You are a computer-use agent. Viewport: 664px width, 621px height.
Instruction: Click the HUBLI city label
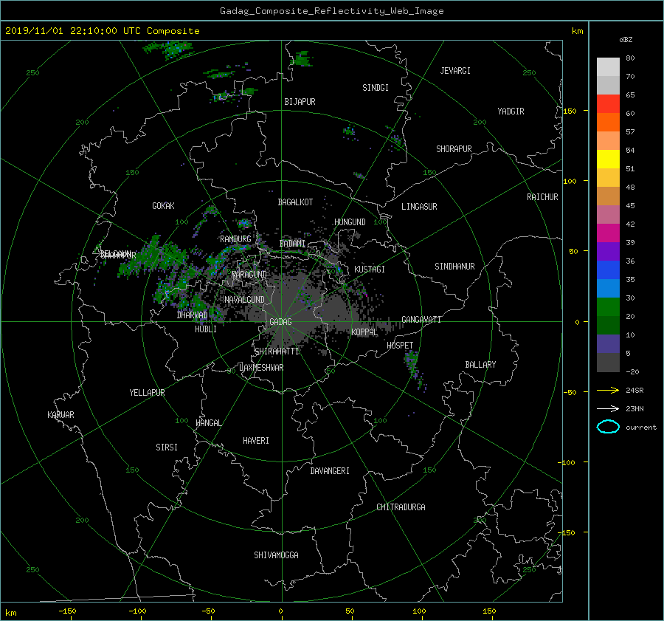coord(206,329)
